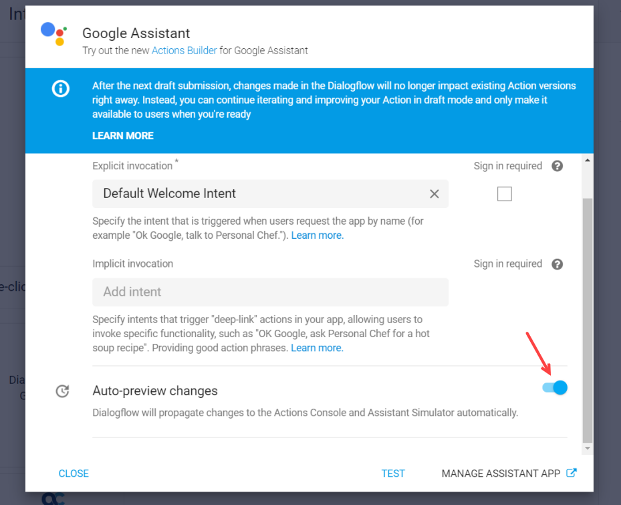Click external link icon beside Manage Assistant App
621x505 pixels.
click(x=571, y=473)
